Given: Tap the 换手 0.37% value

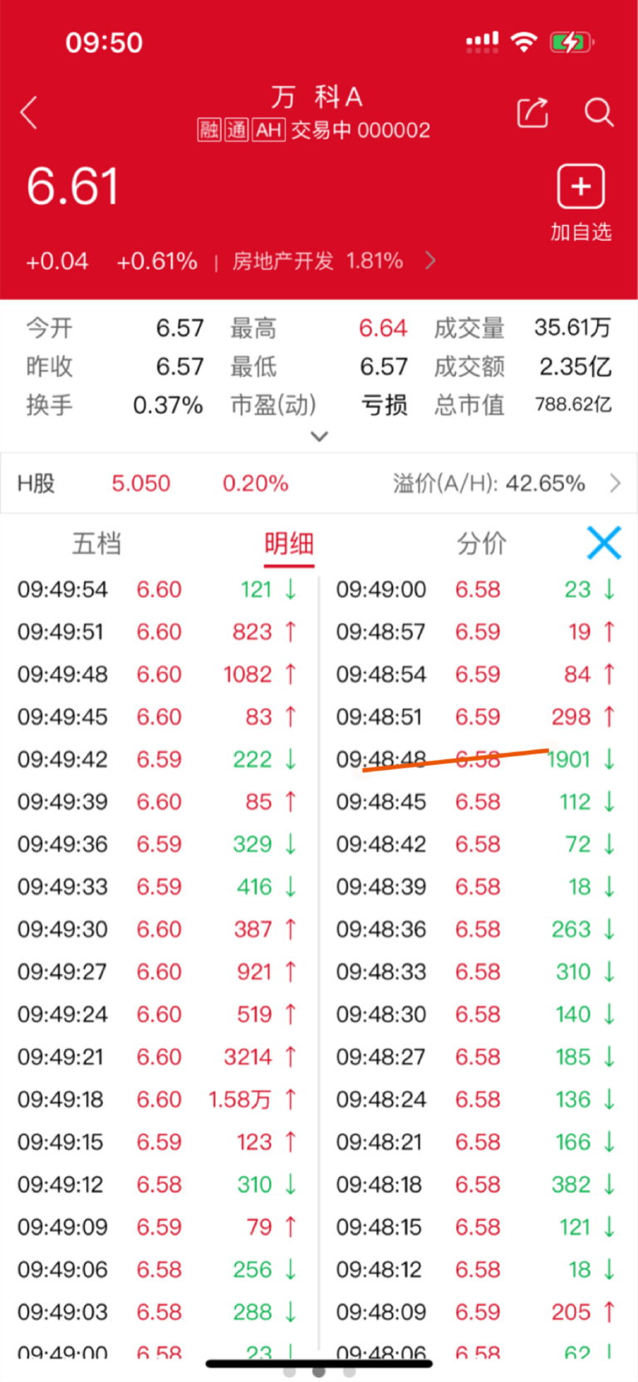Looking at the screenshot, I should 168,405.
